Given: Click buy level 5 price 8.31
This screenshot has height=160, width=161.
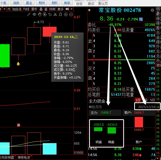Looking at the screenshot, I should click(x=118, y=84).
